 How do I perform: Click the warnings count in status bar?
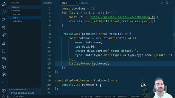[x=8, y=97]
